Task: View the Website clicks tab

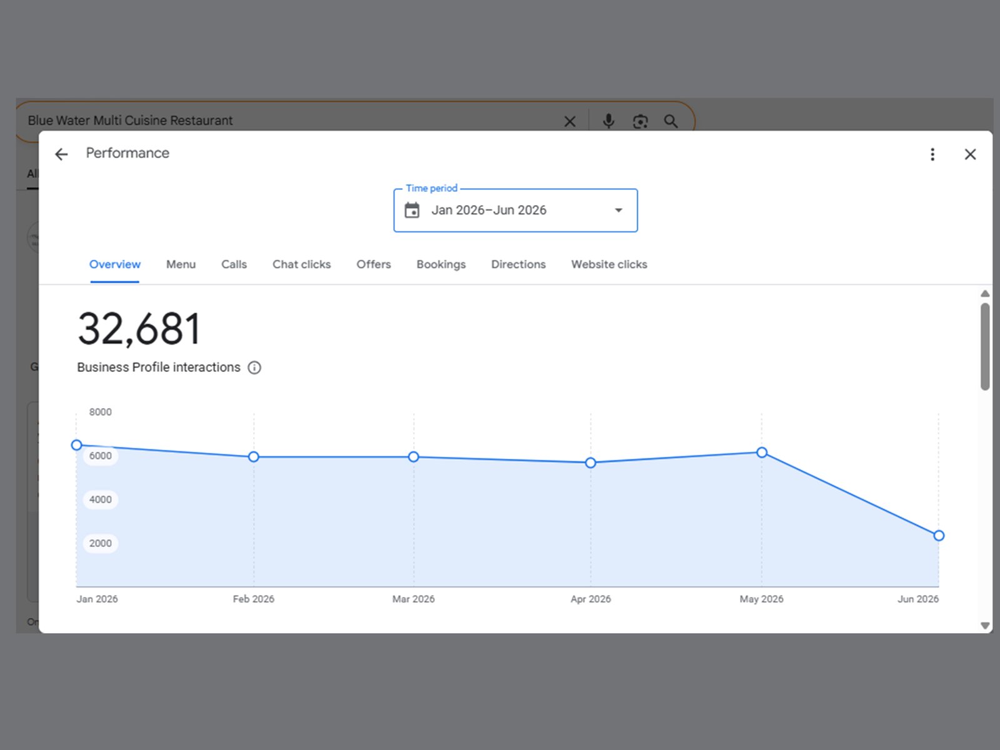Action: point(609,264)
